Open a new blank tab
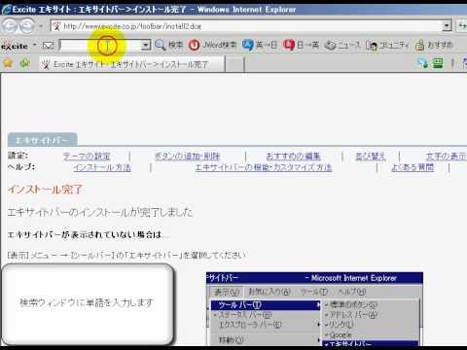Screen dimensions: 467x350 click(x=234, y=64)
